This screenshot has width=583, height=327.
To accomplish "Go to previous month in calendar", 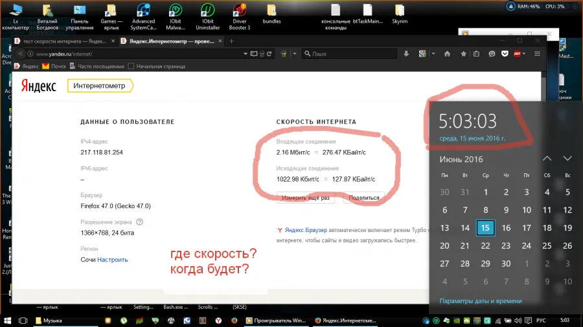I will 547,159.
